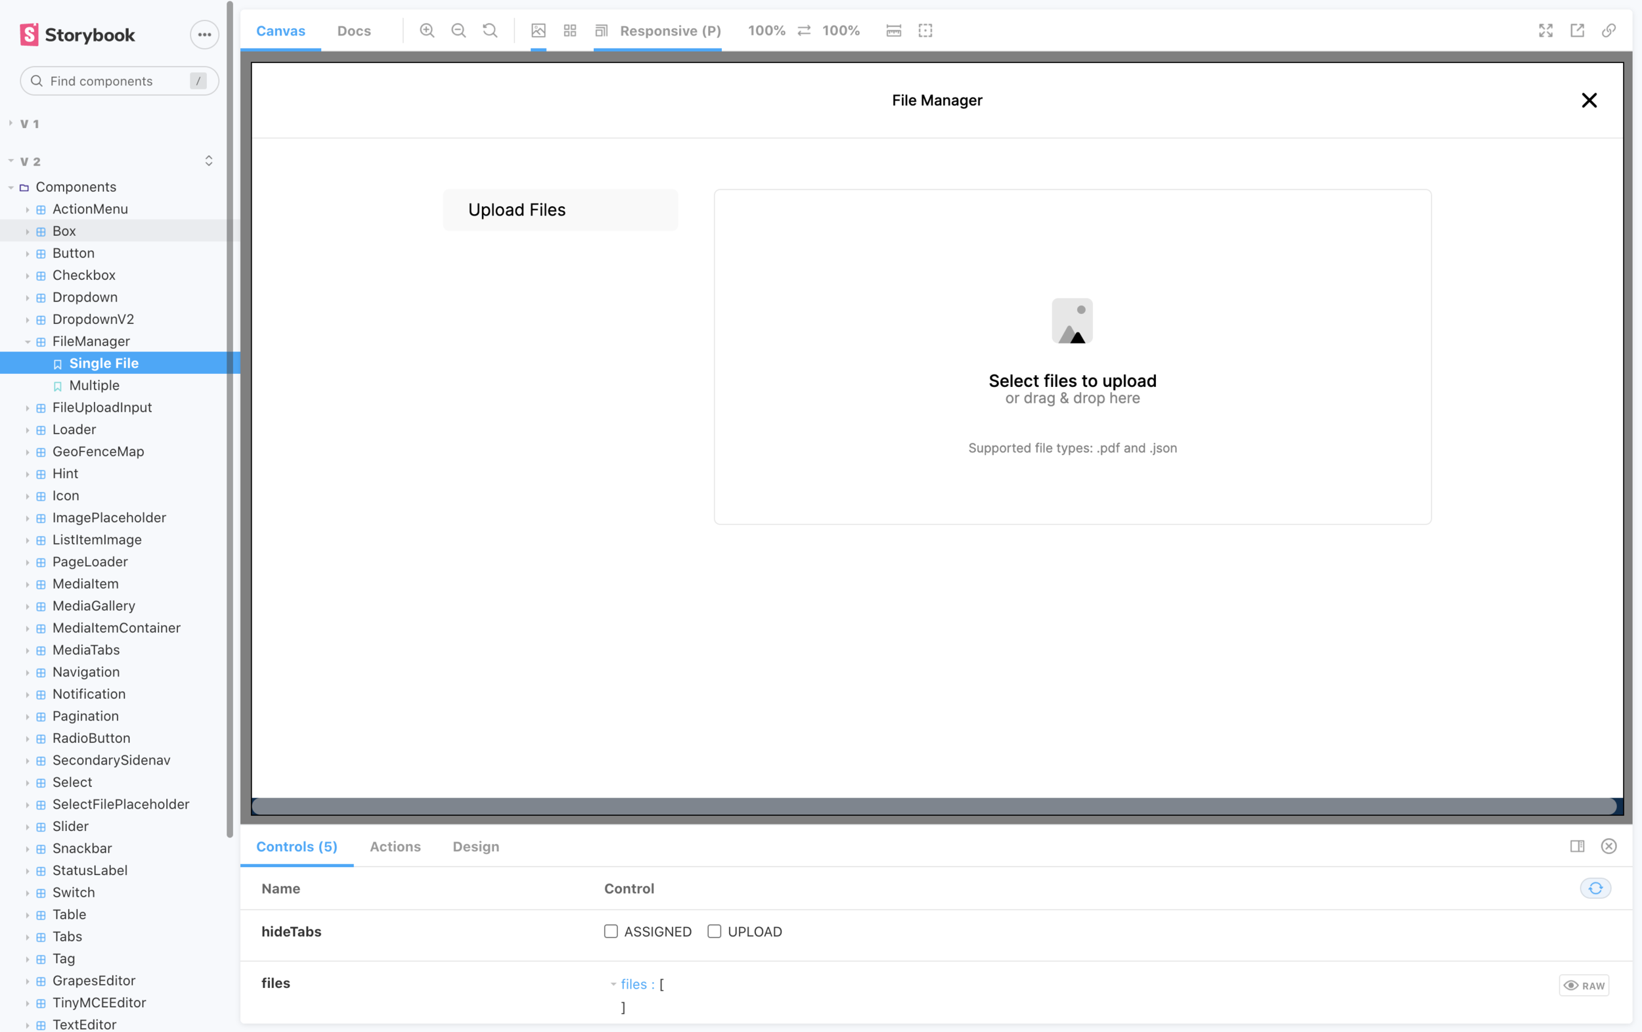Image resolution: width=1642 pixels, height=1032 pixels.
Task: Check the ASSIGNED hideTabs checkbox
Action: tap(611, 931)
